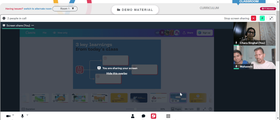Screen dimensions: 280x120
Task: Click the Duration button in Canva
Action: pos(28,109)
